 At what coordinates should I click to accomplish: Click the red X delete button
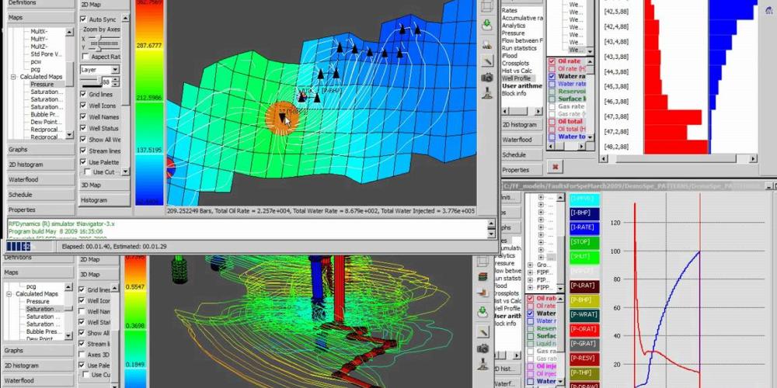(554, 166)
